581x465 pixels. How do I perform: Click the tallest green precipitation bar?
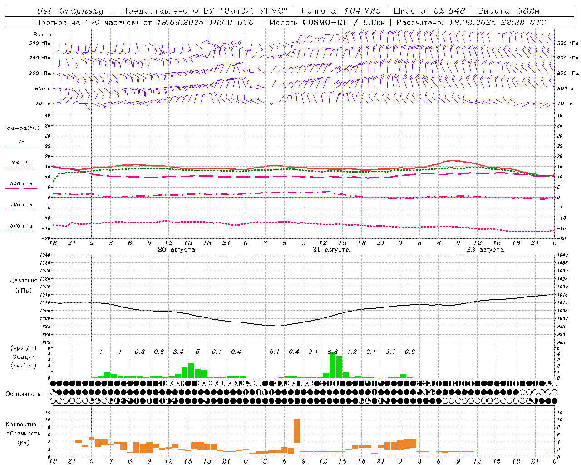[x=333, y=365]
